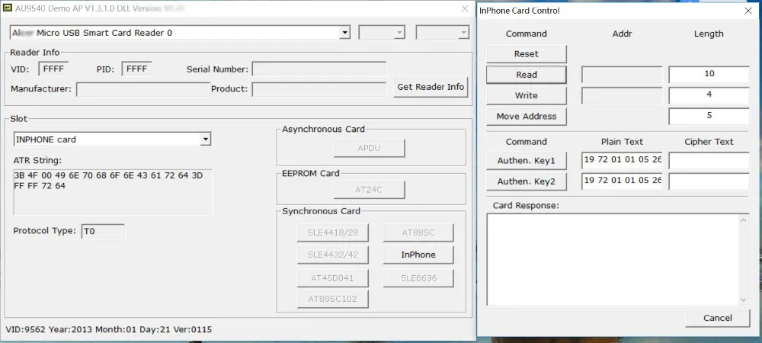Screen dimensions: 762x343
Task: Click the SLE4432/42 synchronous card button
Action: [332, 255]
